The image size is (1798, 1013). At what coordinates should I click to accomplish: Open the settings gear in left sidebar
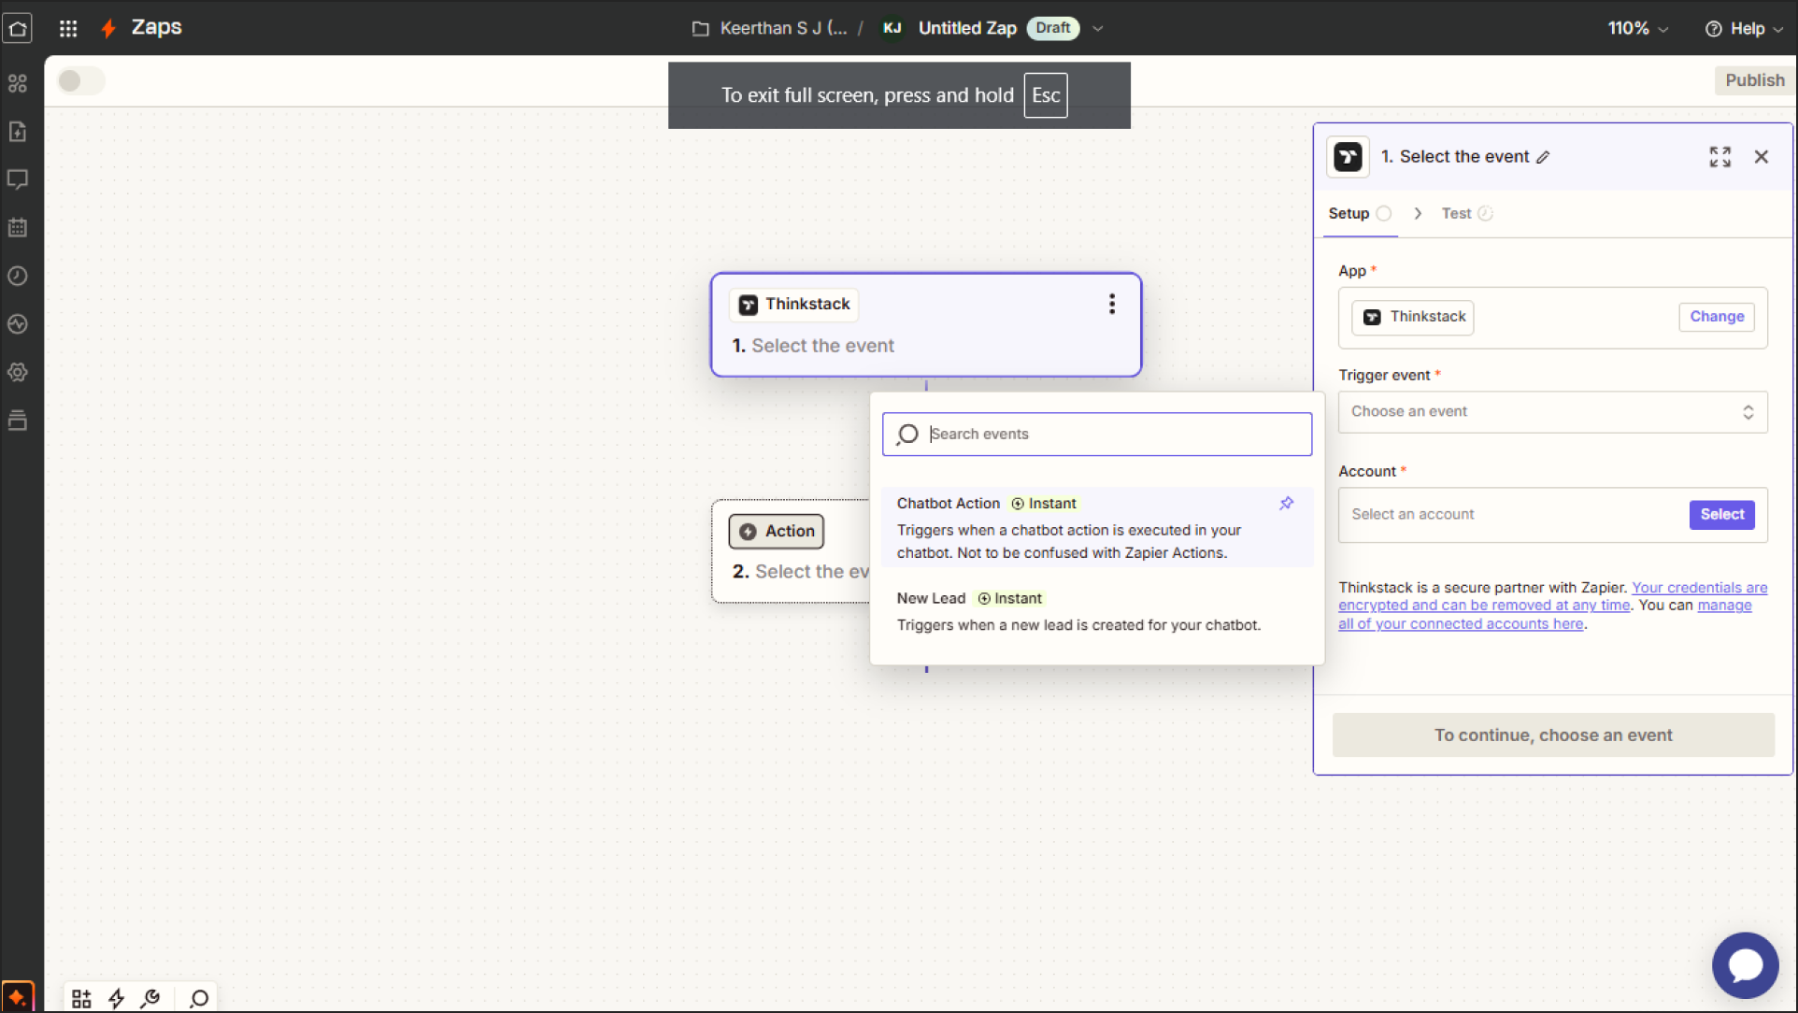[18, 372]
